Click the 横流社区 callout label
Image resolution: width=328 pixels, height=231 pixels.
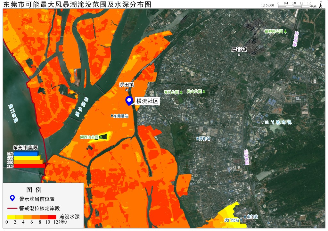click(147, 101)
